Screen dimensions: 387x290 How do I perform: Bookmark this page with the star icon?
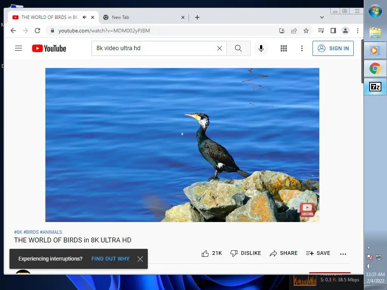(306, 31)
